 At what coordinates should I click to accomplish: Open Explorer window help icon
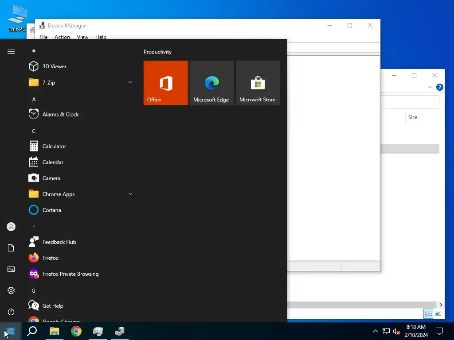(439, 87)
